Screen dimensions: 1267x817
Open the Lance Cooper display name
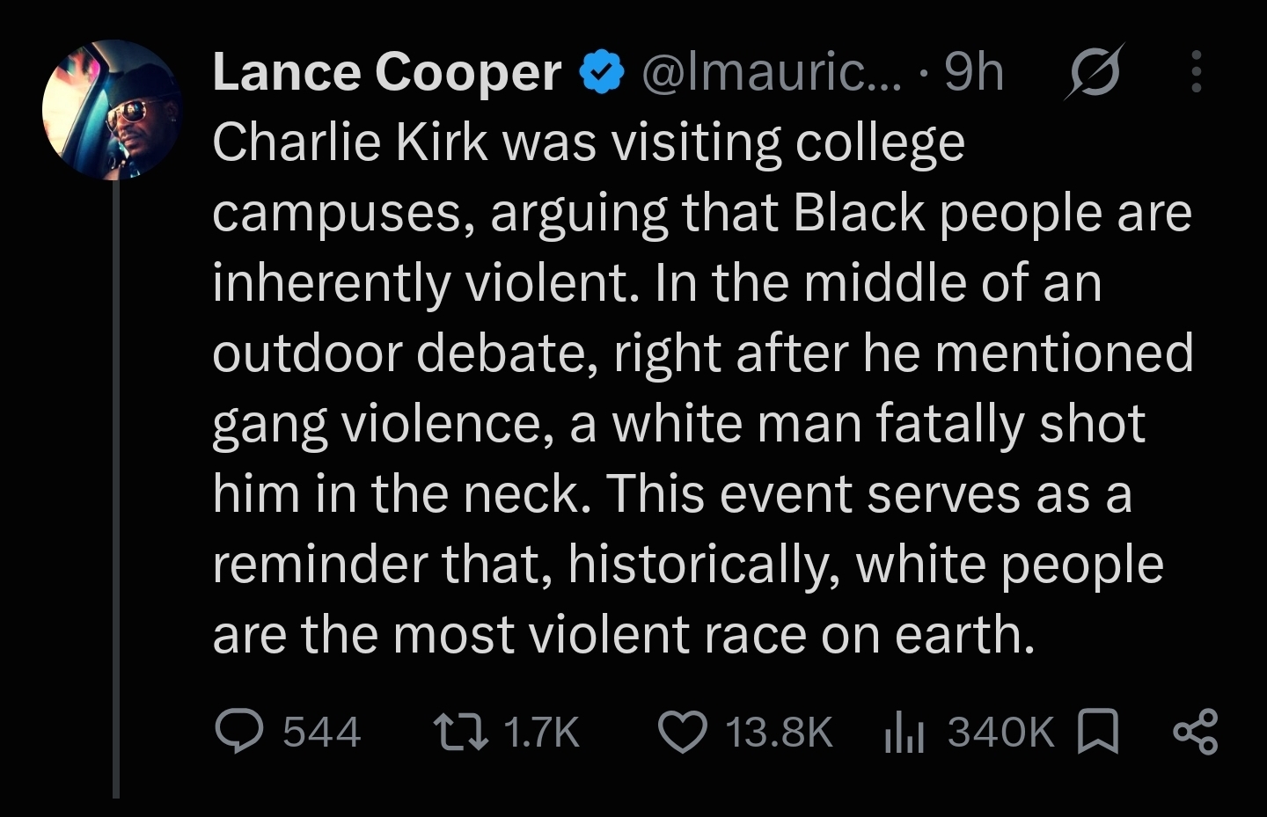tap(387, 71)
